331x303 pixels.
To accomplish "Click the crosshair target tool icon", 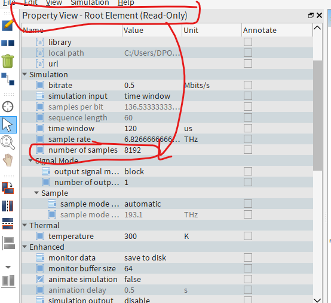I will pyautogui.click(x=8, y=107).
